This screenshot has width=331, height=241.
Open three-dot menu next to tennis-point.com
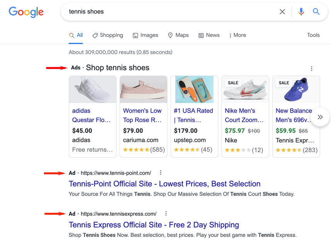pyautogui.click(x=160, y=173)
